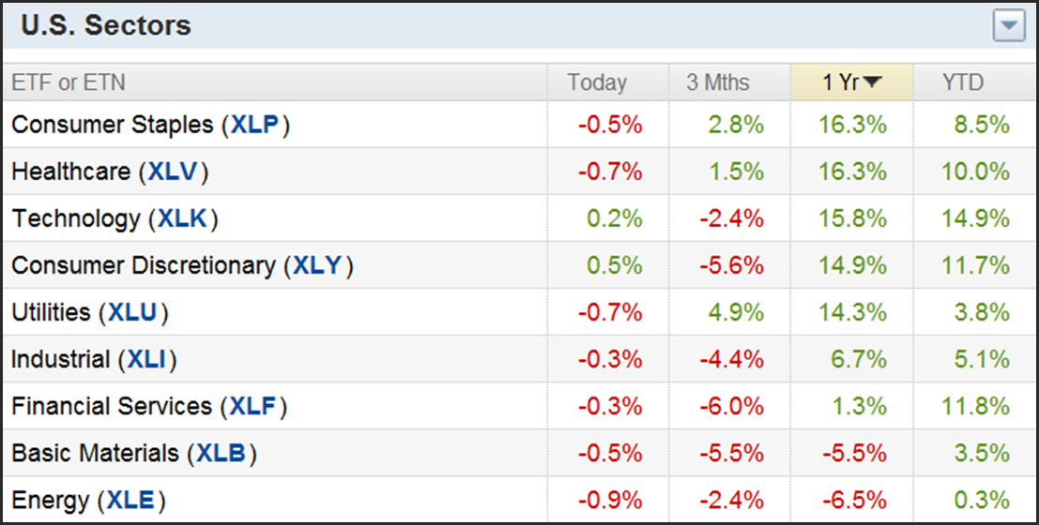Open the XLK ticker link
The image size is (1039, 525).
(x=183, y=218)
